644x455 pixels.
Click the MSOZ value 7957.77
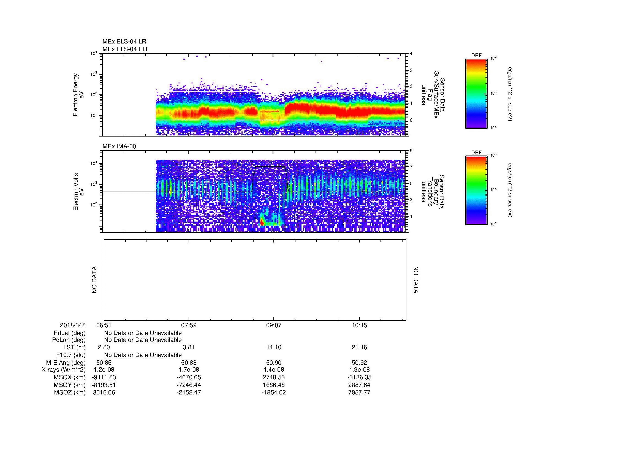pyautogui.click(x=359, y=393)
